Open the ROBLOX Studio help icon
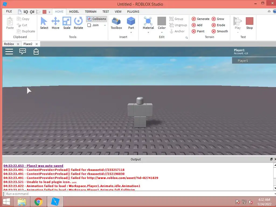This screenshot has width=276, height=207. pos(274,11)
